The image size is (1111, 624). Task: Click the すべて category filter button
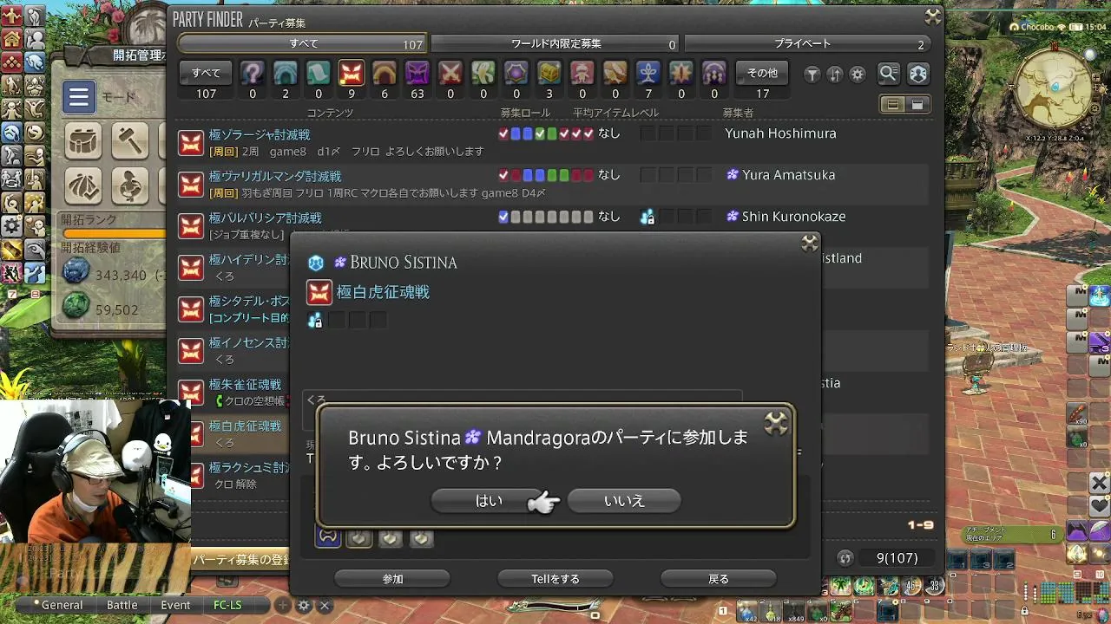(x=206, y=73)
